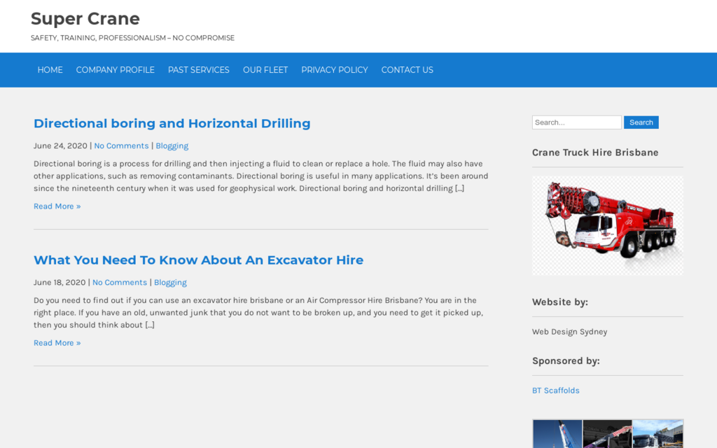This screenshot has height=448, width=717.
Task: Open the Privacy Policy page
Action: (x=334, y=70)
